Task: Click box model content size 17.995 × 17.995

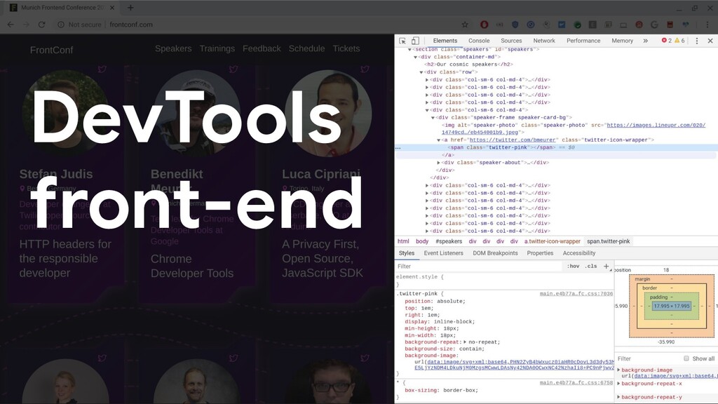Action: pos(671,306)
